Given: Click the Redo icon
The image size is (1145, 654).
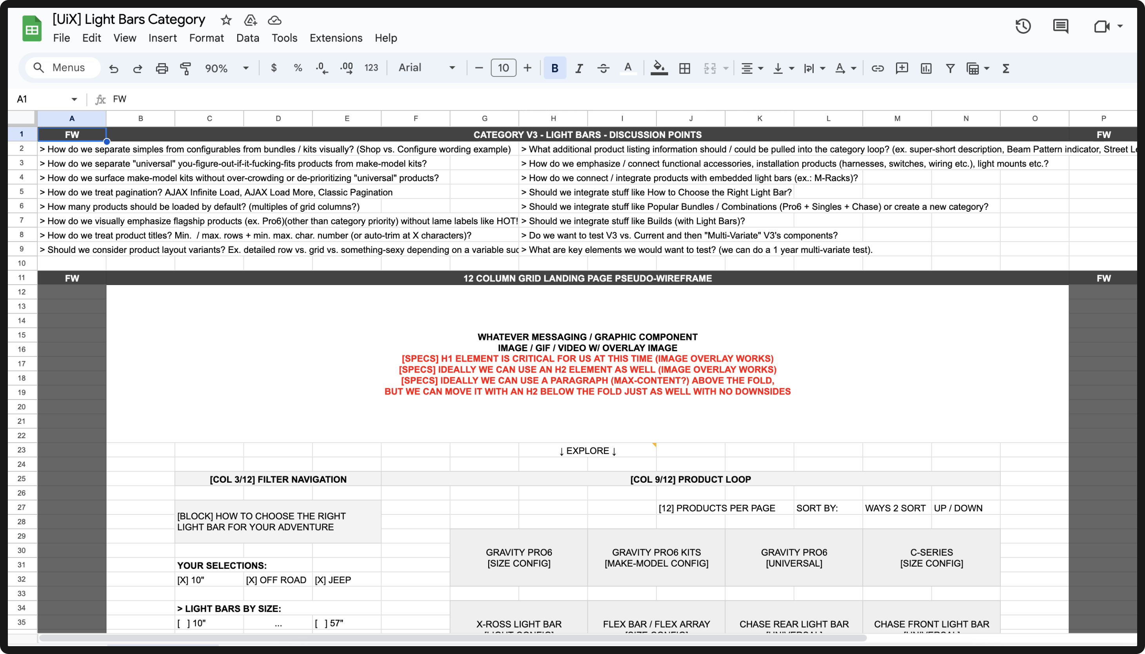Looking at the screenshot, I should [138, 68].
